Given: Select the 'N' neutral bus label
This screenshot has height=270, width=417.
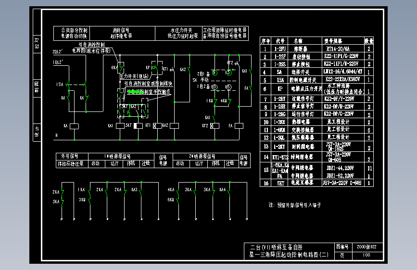Looking at the screenshot, I should click(56, 135).
